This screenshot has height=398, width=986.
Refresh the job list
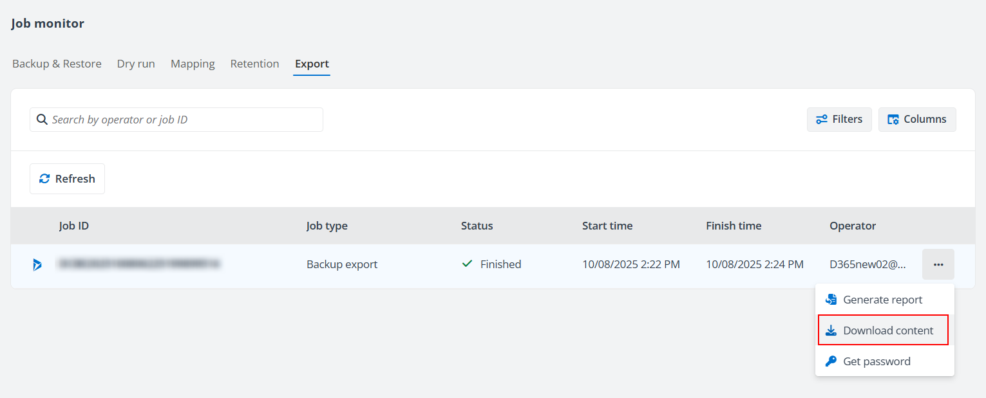pyautogui.click(x=67, y=179)
